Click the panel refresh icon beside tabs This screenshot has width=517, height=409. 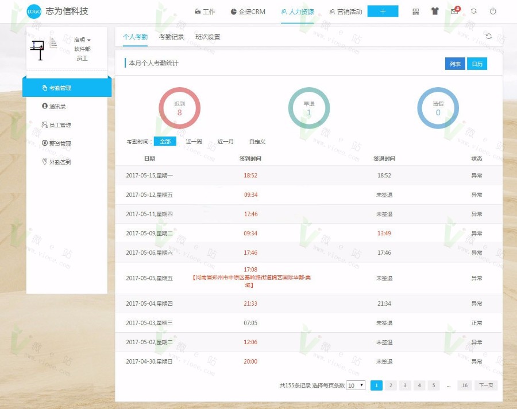[x=489, y=36]
